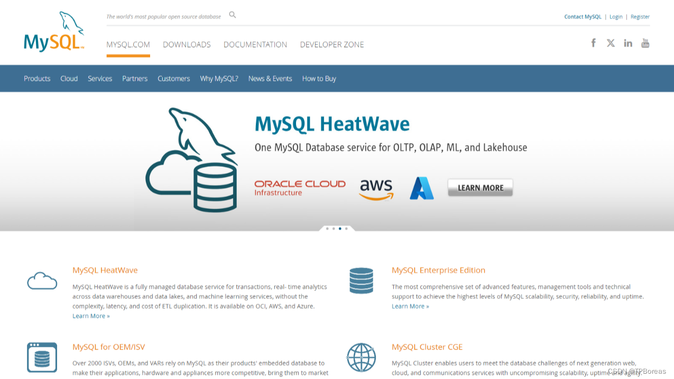
Task: Switch to the DOCUMENTATION tab
Action: click(255, 44)
